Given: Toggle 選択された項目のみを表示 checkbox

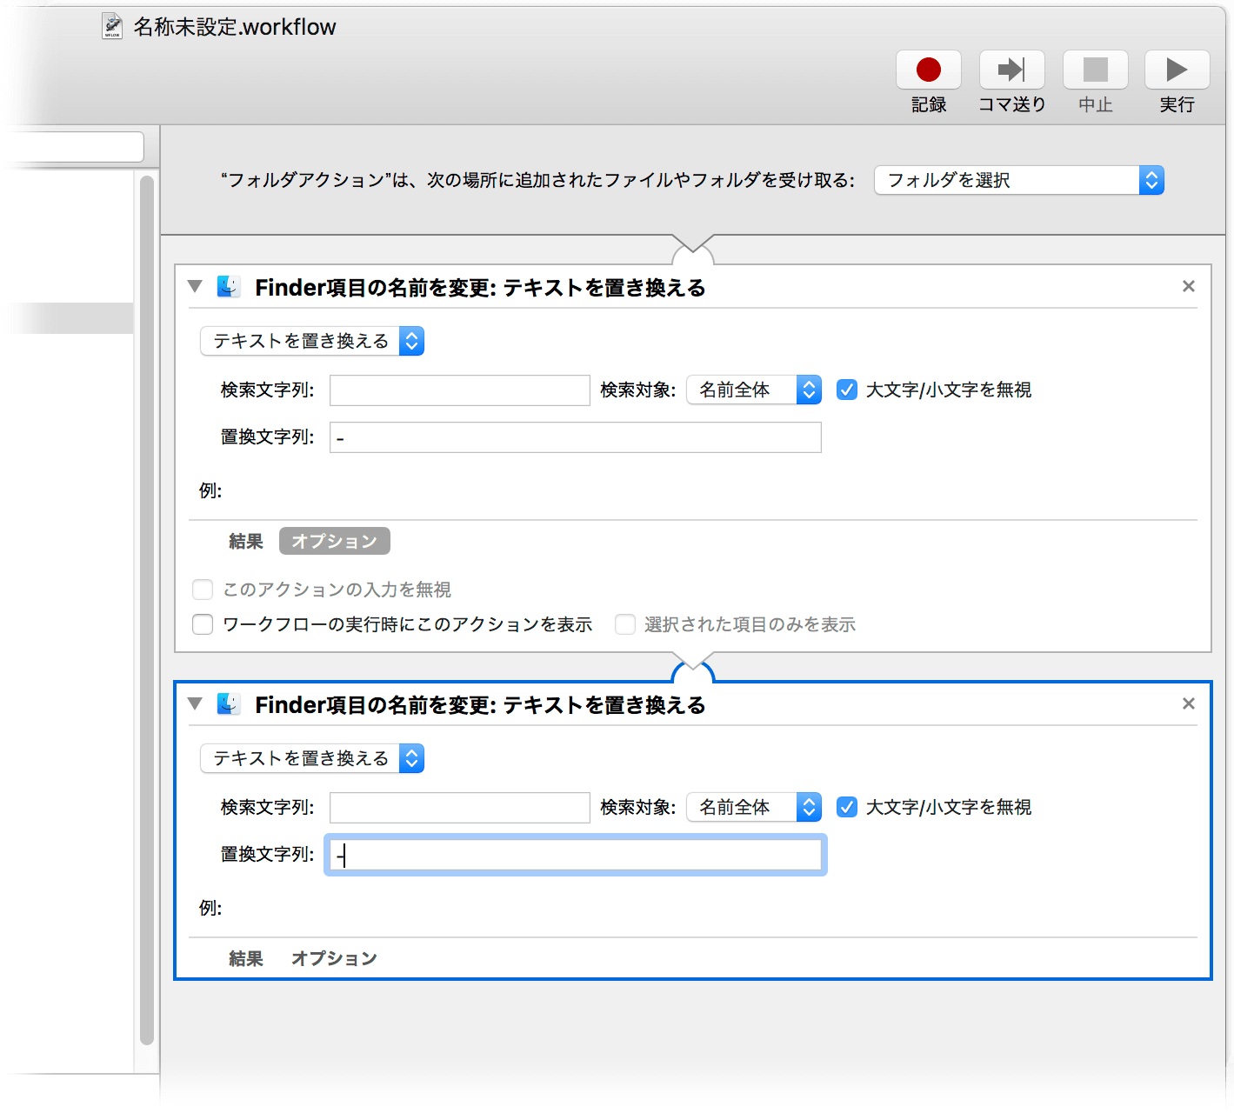Looking at the screenshot, I should tap(625, 624).
